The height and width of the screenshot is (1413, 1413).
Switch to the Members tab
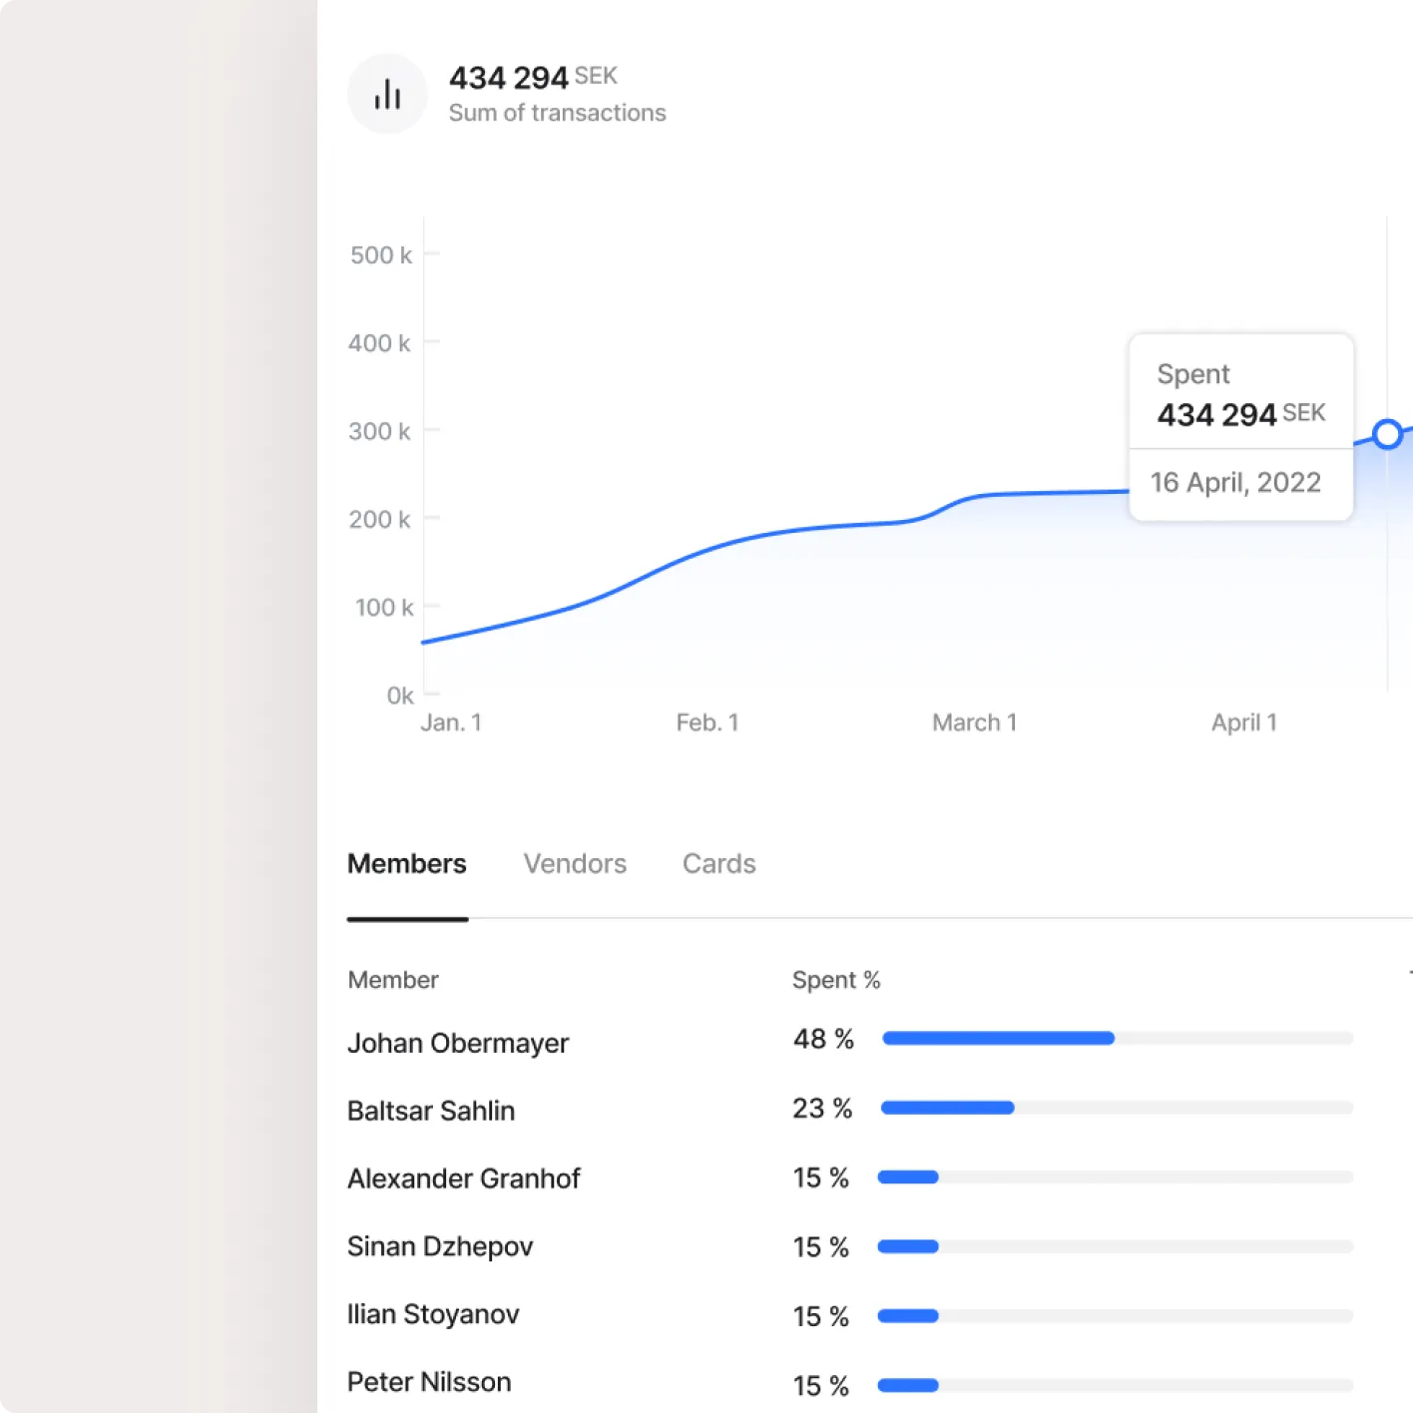[x=406, y=864]
